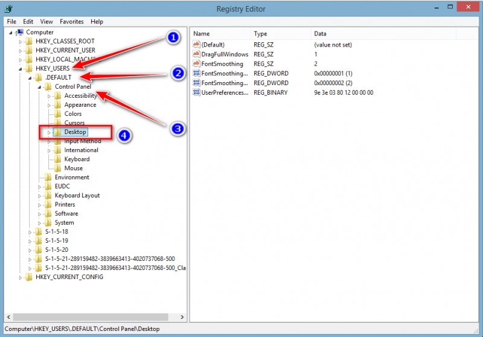Open the Edit menu
The image size is (483, 337).
click(x=28, y=22)
